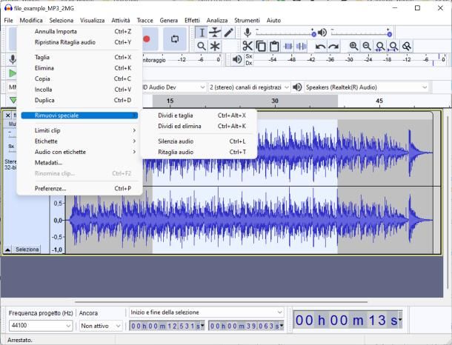Click the green Play-at-speed button
The width and height of the screenshot is (452, 345).
[13, 73]
